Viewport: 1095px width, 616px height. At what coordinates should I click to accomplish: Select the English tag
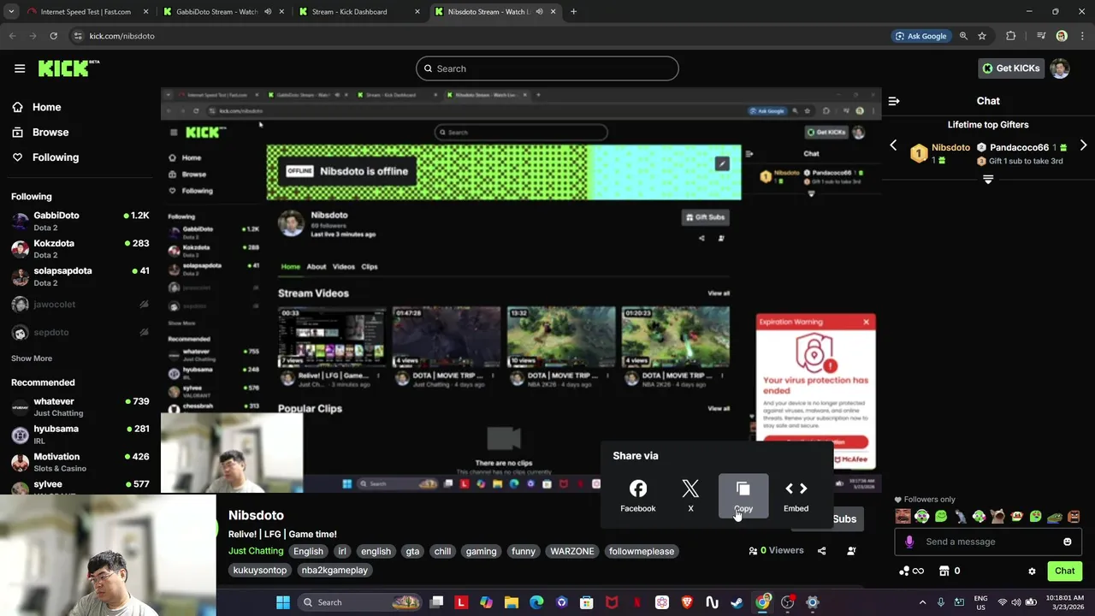308,551
